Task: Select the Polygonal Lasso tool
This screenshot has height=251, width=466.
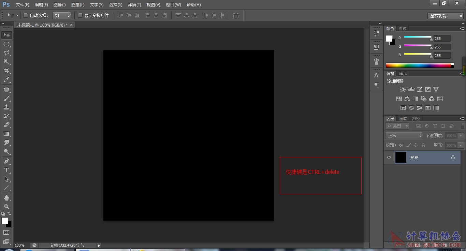Action: [6, 53]
